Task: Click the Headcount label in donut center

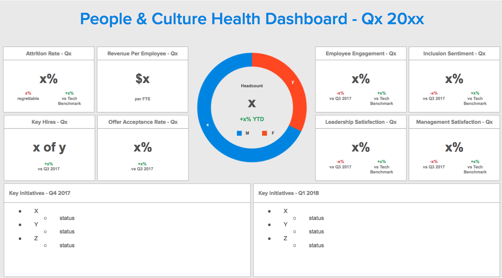Action: [252, 86]
